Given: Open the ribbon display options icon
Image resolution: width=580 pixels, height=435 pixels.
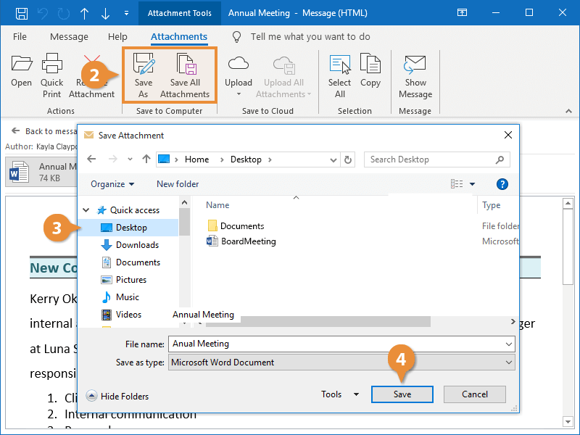Looking at the screenshot, I should coord(462,13).
